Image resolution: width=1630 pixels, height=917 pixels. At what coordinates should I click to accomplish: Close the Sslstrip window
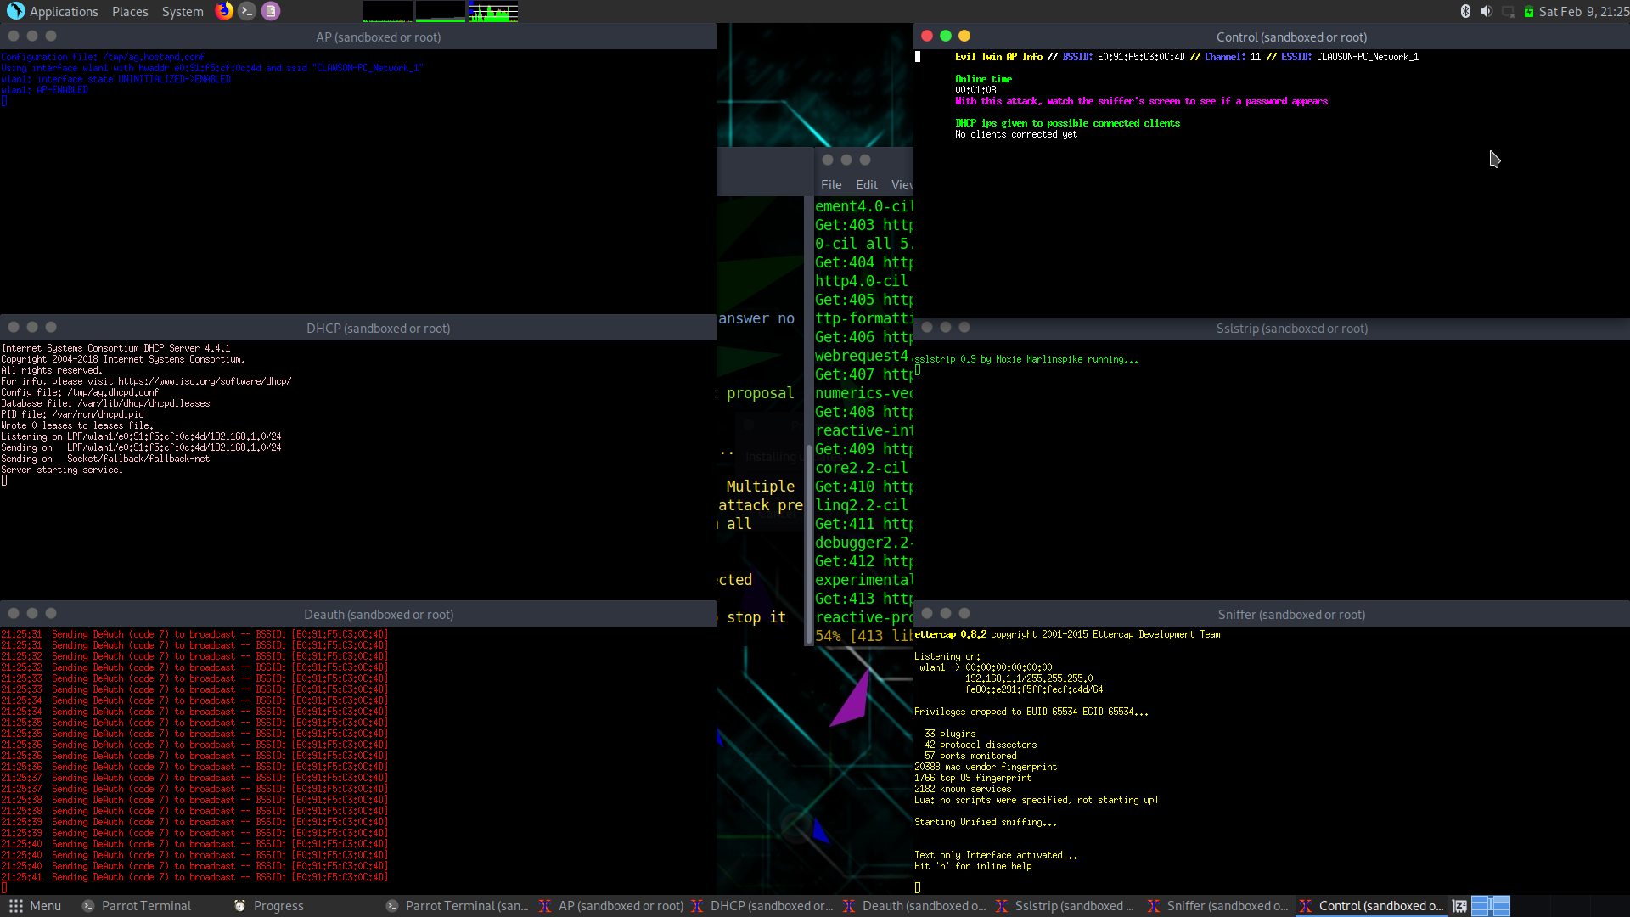[x=927, y=327]
